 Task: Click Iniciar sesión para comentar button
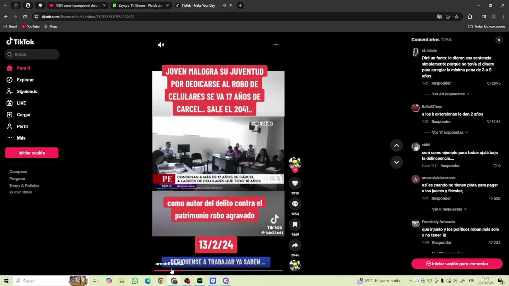coord(457,264)
